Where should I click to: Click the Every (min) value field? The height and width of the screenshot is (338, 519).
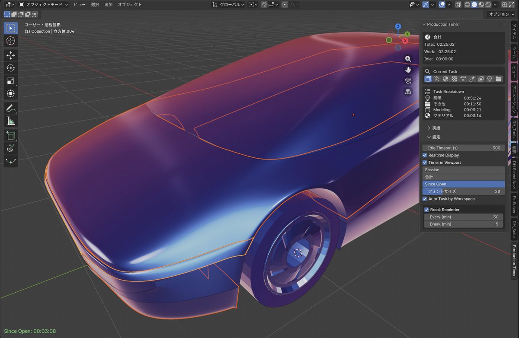pos(464,217)
